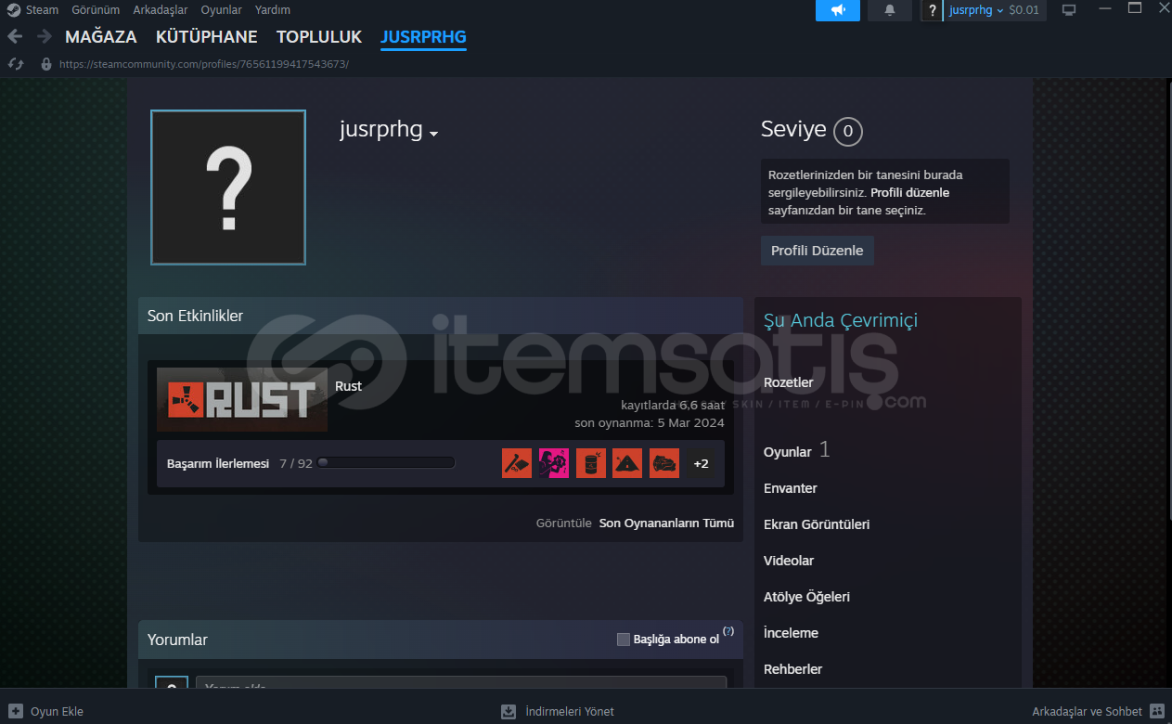Click the Oyun Ekle label
Viewport: 1172px width, 724px height.
tap(57, 712)
